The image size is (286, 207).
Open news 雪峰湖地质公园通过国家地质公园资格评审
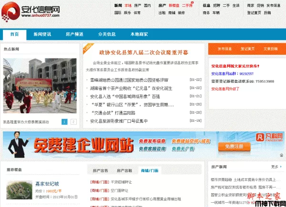tap(129, 80)
